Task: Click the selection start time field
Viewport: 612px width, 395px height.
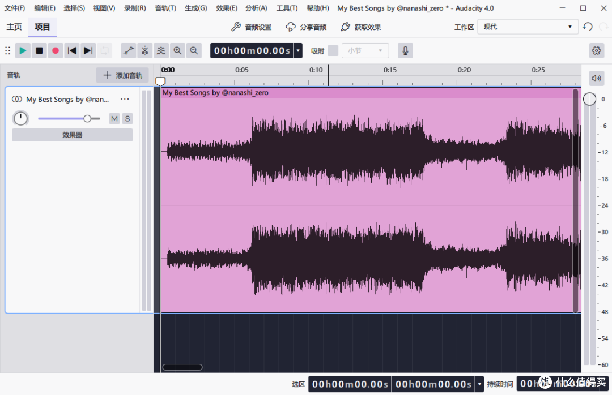Action: pyautogui.click(x=350, y=384)
